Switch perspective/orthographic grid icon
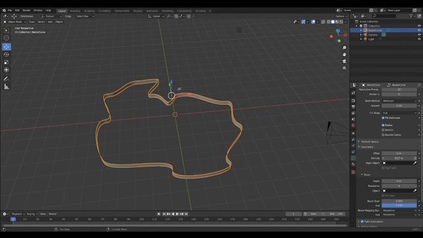 pos(344,68)
